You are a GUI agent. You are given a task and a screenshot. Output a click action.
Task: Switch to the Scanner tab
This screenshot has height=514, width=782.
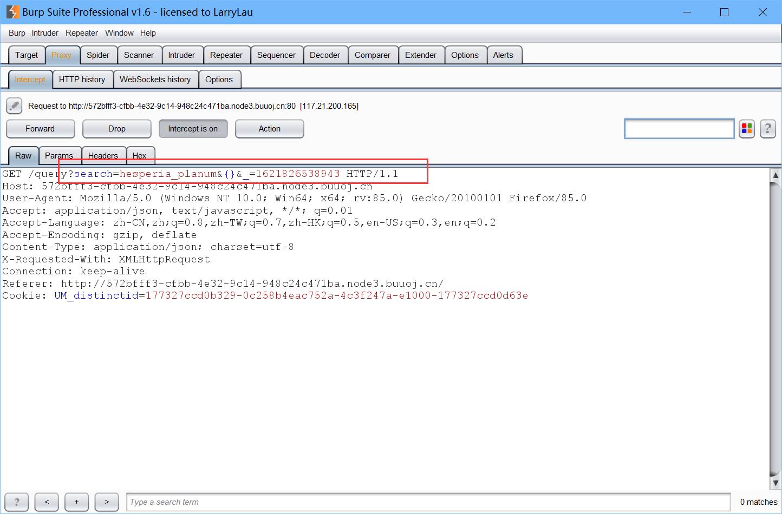(x=139, y=55)
